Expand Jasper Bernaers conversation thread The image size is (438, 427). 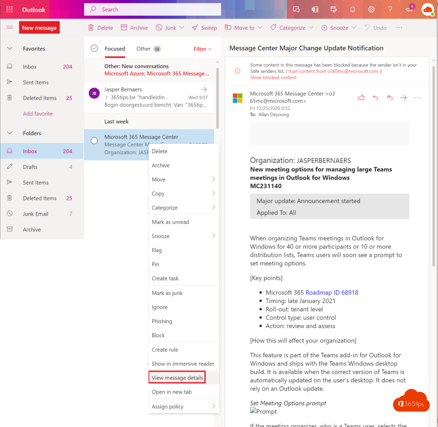[107, 97]
